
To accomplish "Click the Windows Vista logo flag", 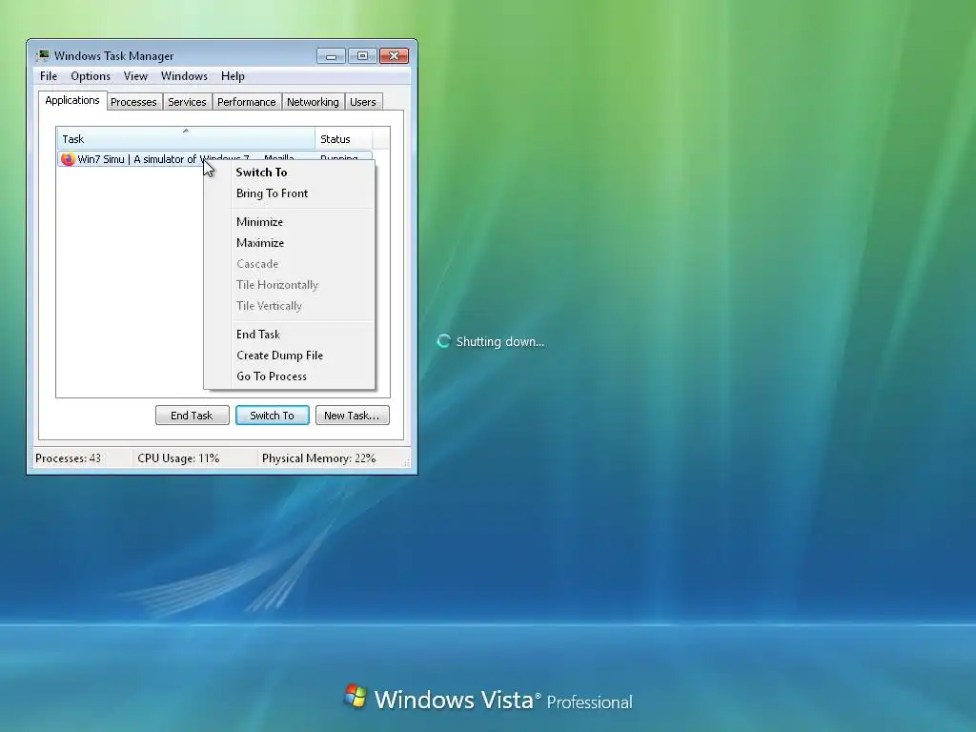I will pos(356,696).
